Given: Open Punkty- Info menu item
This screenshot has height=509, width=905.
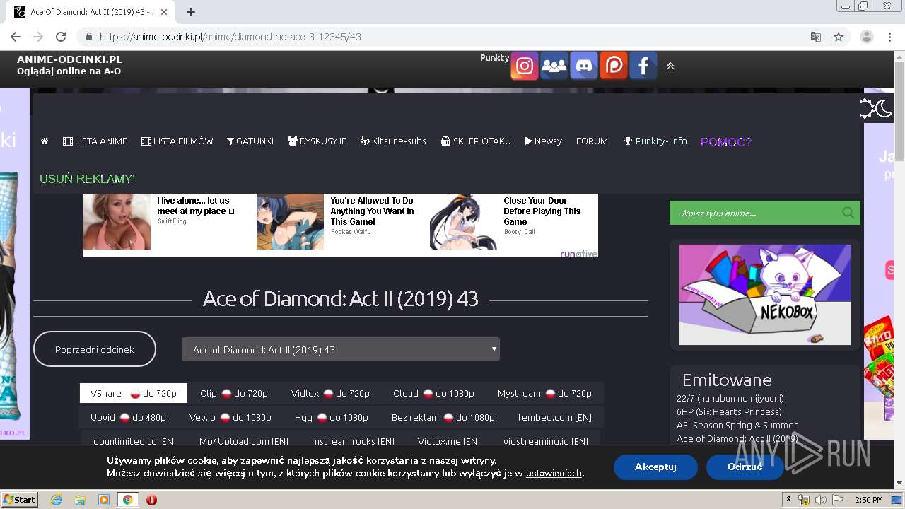Looking at the screenshot, I should pyautogui.click(x=655, y=141).
